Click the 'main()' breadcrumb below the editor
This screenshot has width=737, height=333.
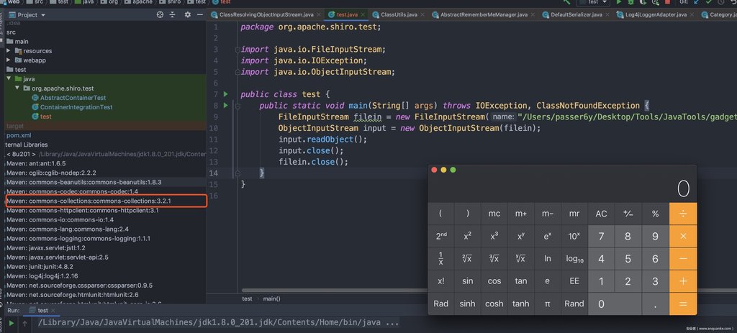pyautogui.click(x=271, y=298)
